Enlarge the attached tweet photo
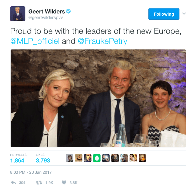192x190 pixels. coord(98,98)
